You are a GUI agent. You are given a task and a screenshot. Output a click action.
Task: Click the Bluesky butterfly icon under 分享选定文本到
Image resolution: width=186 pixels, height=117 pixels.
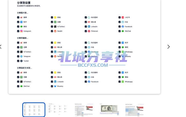[x=55, y=86]
